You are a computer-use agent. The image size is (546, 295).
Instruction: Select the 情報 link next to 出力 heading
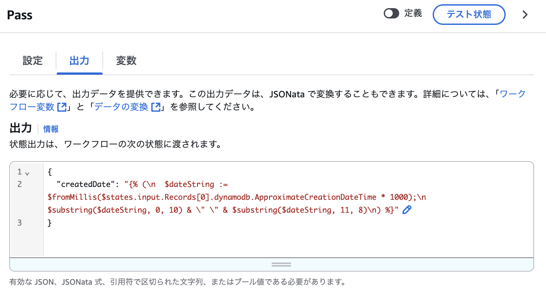click(50, 129)
